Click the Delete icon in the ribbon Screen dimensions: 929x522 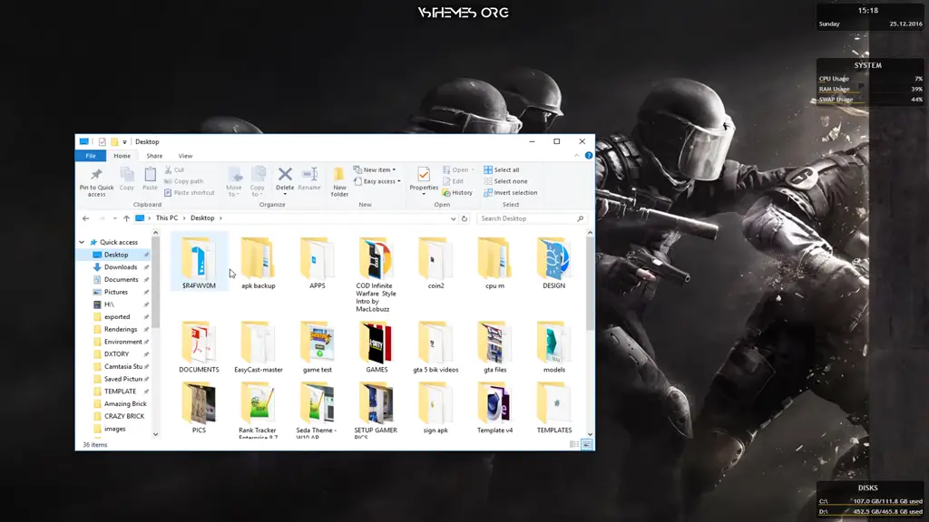(285, 175)
